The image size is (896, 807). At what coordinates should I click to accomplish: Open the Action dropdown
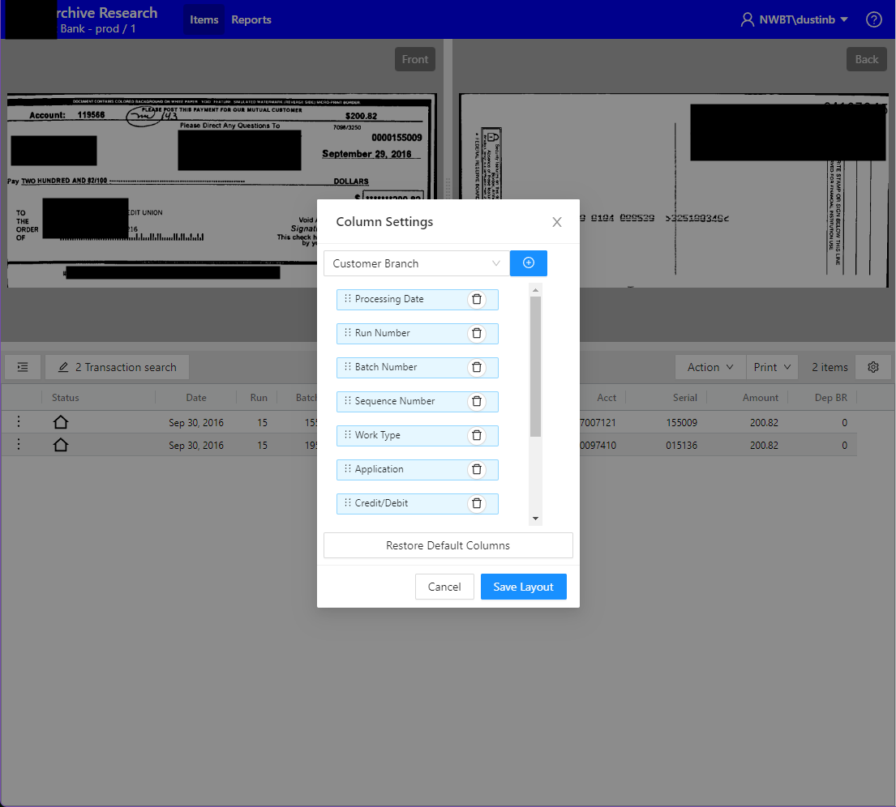point(710,367)
